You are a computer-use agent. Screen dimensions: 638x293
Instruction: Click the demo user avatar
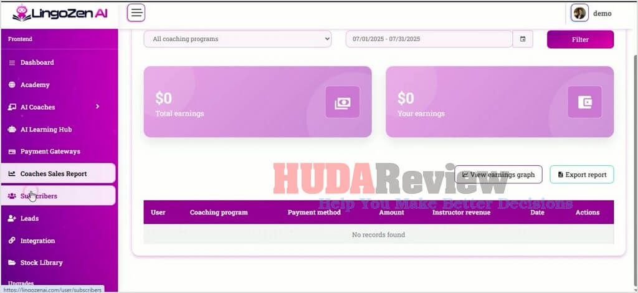[x=579, y=13]
